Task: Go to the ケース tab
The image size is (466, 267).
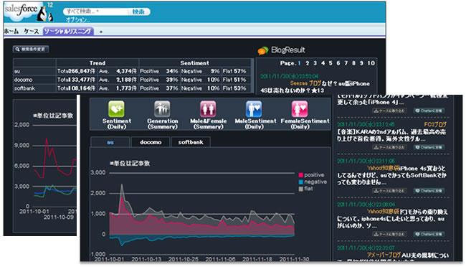Action: click(x=32, y=32)
